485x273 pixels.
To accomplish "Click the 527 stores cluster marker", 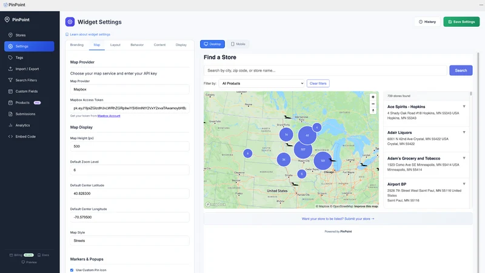I will pos(303,149).
